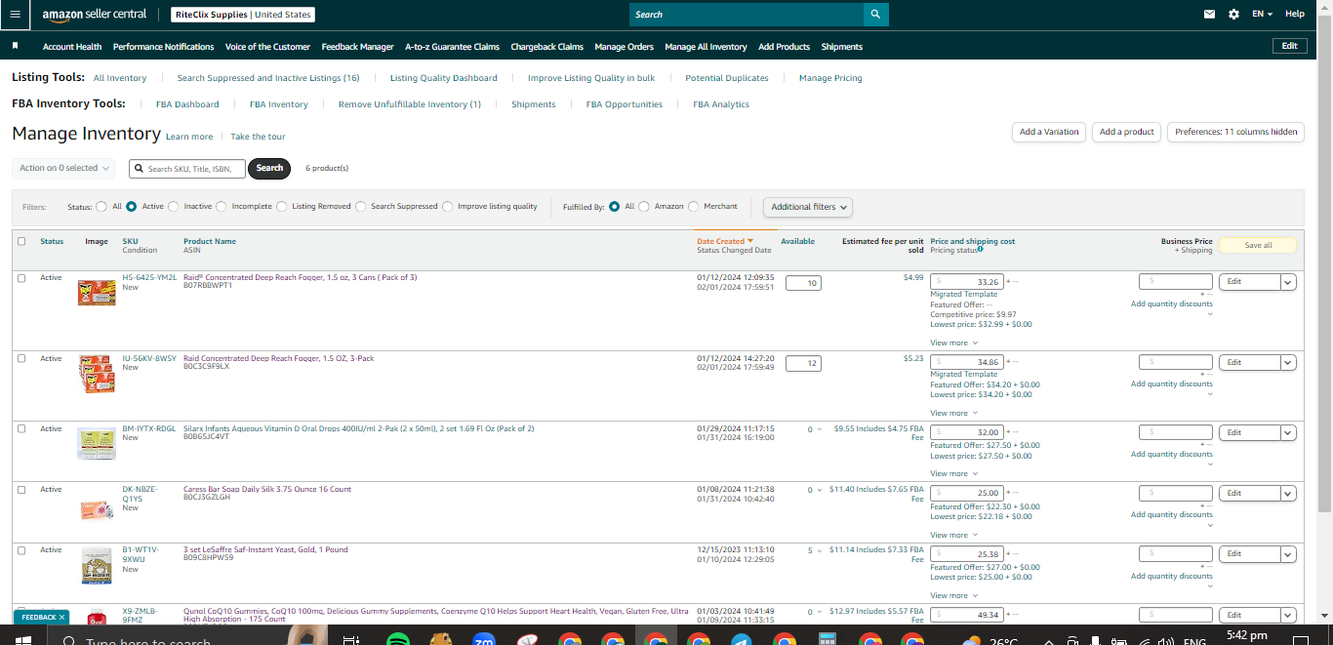Open Feedback Manager menu item
This screenshot has height=645, width=1333.
(357, 47)
